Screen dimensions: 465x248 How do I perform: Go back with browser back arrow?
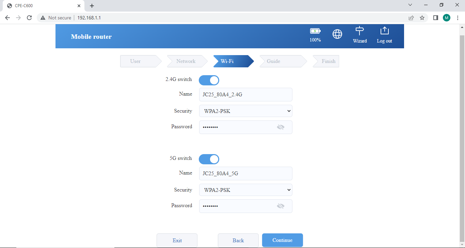coord(7,18)
